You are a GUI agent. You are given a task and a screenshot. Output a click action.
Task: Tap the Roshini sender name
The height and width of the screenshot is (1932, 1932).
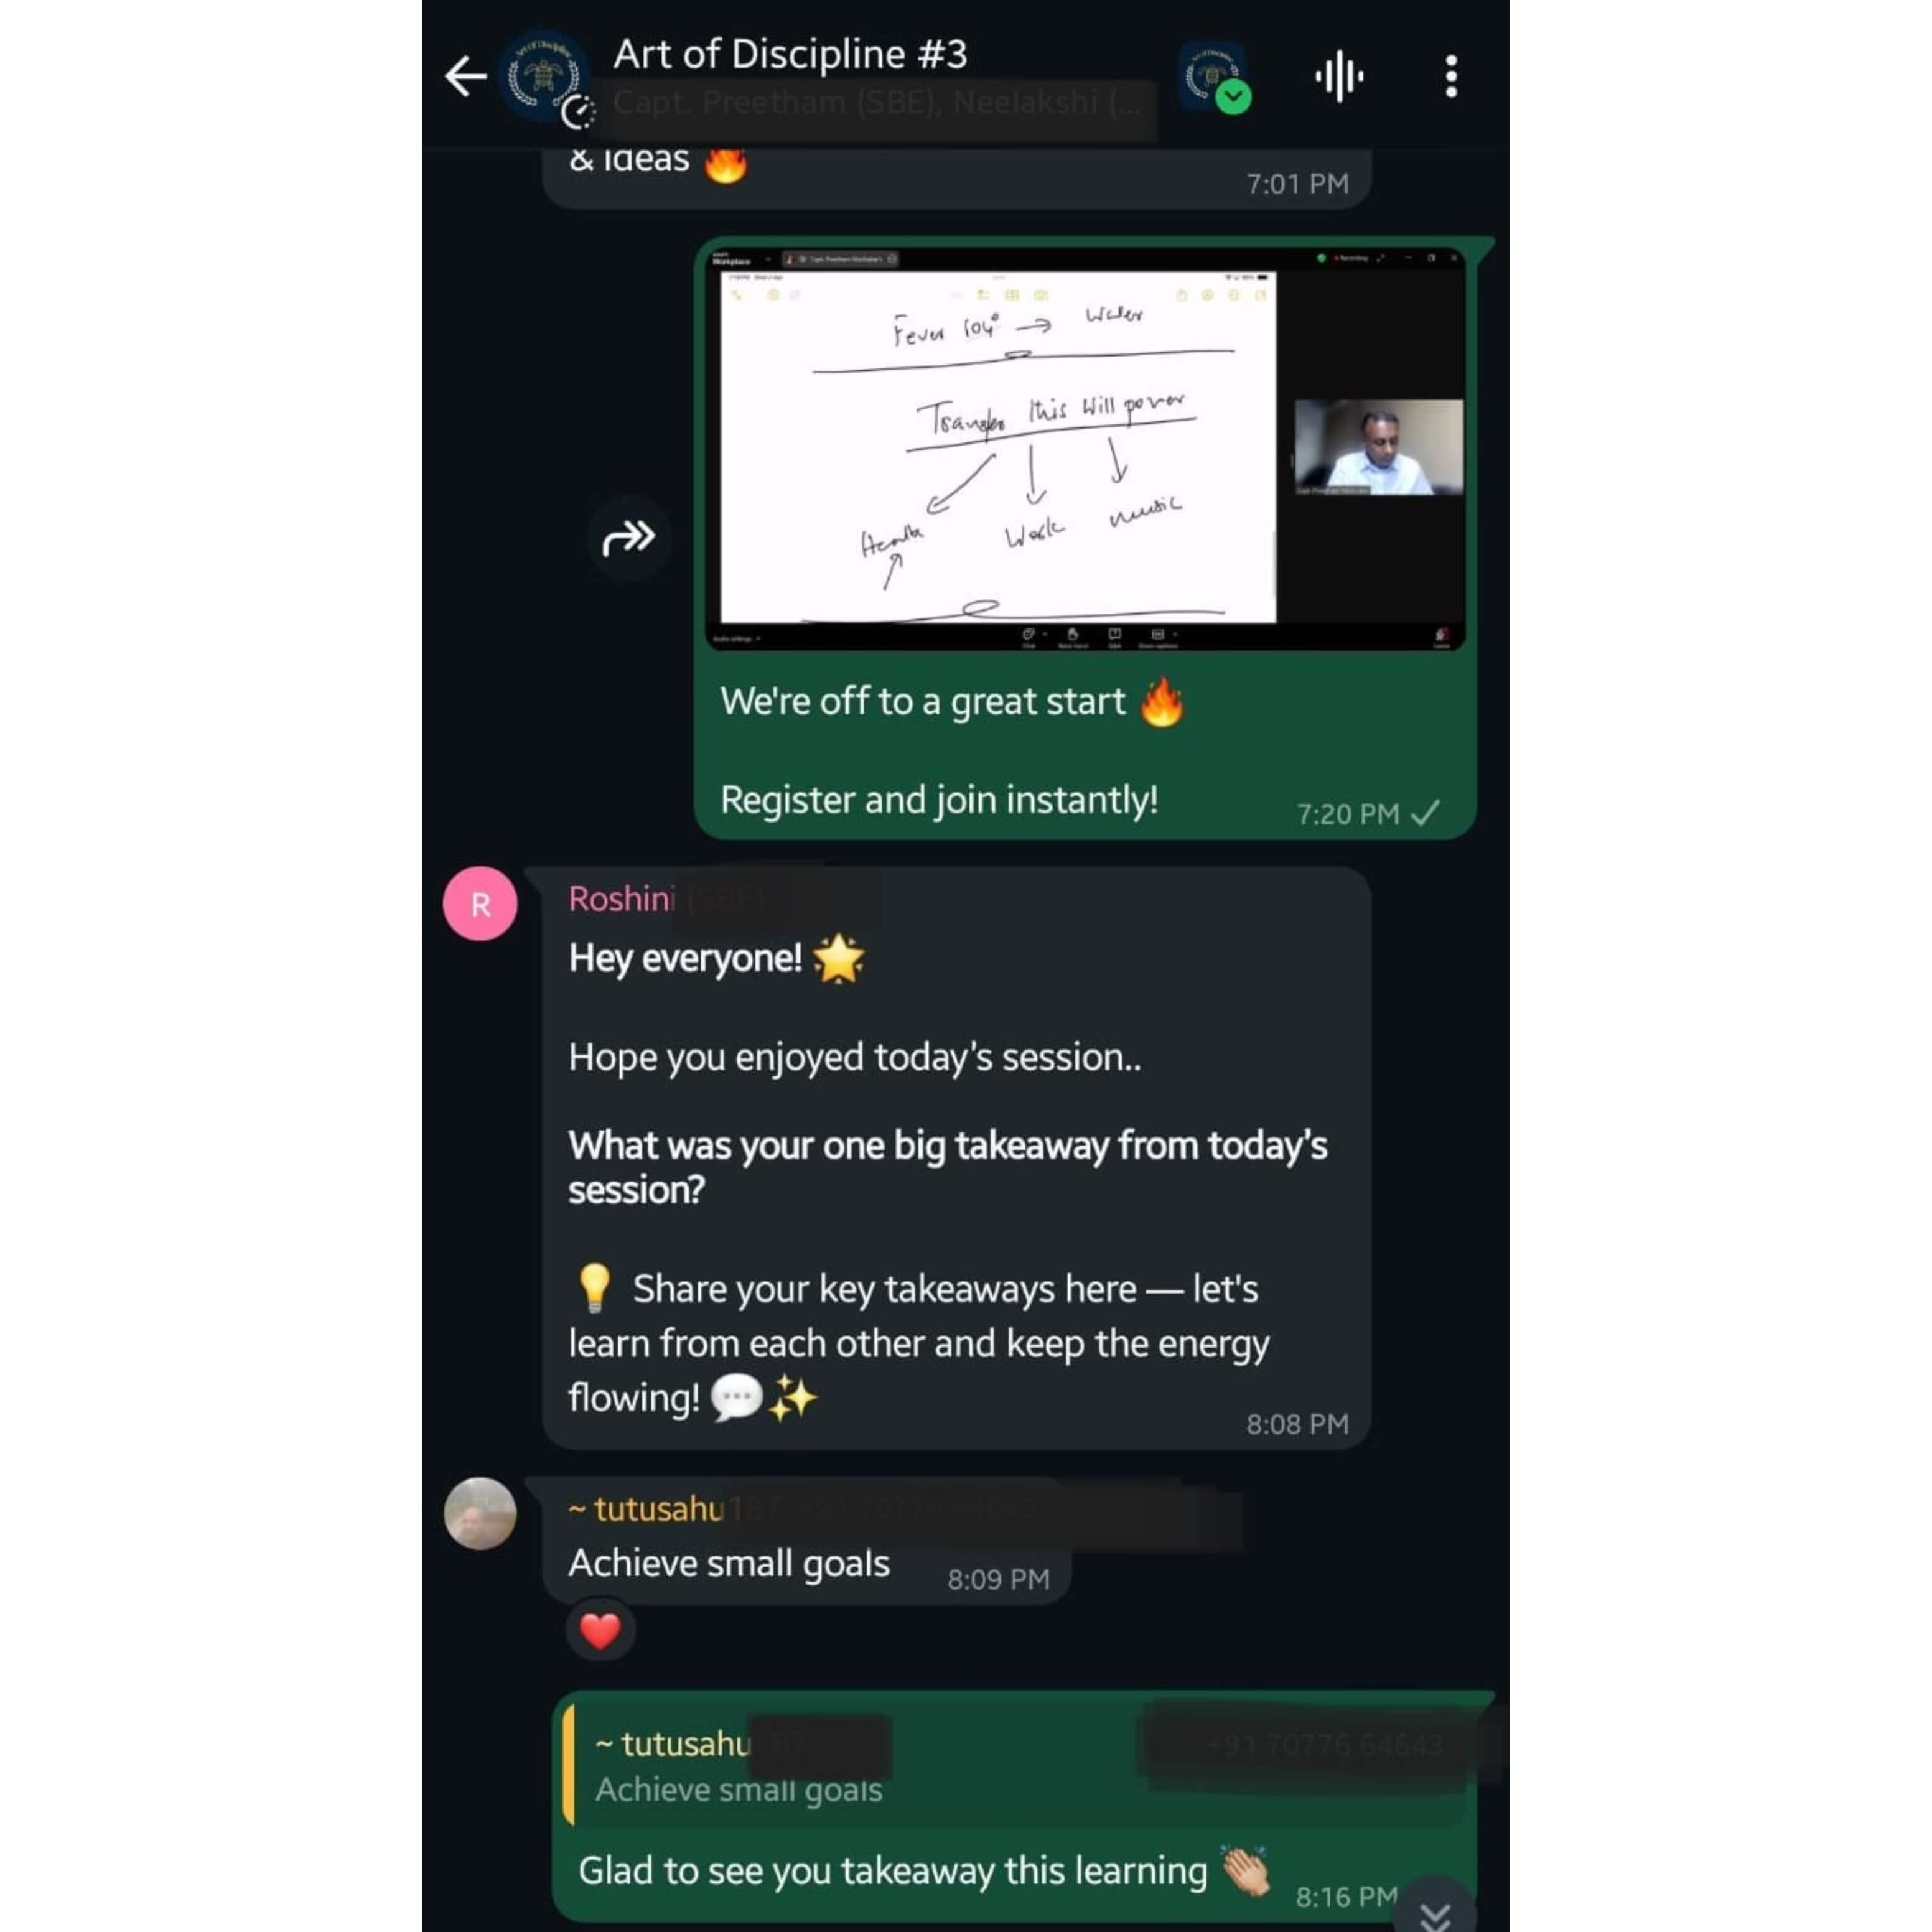point(622,898)
